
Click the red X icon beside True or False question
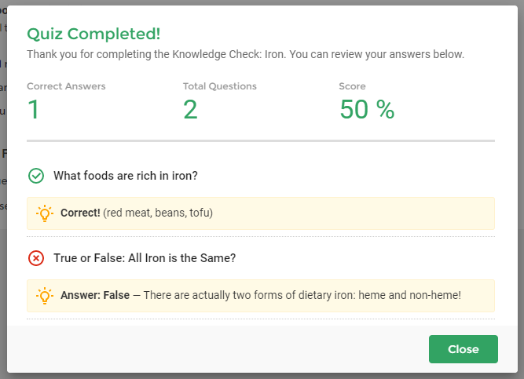(x=36, y=258)
